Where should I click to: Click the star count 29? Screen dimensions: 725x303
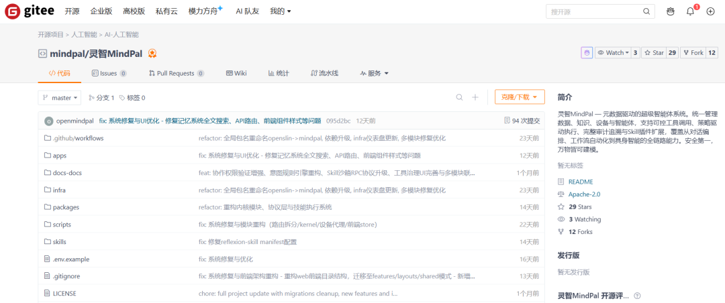click(x=672, y=53)
